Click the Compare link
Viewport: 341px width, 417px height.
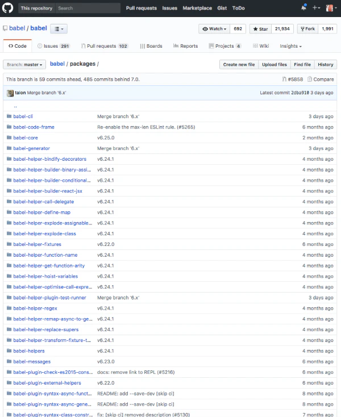321,79
